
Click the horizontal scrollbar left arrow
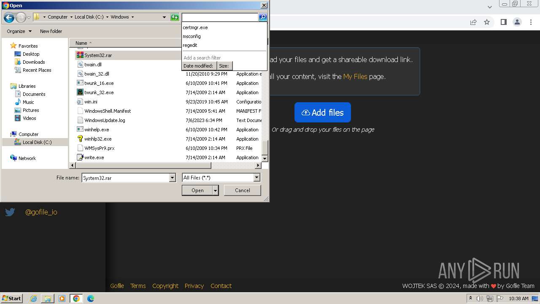pyautogui.click(x=72, y=166)
